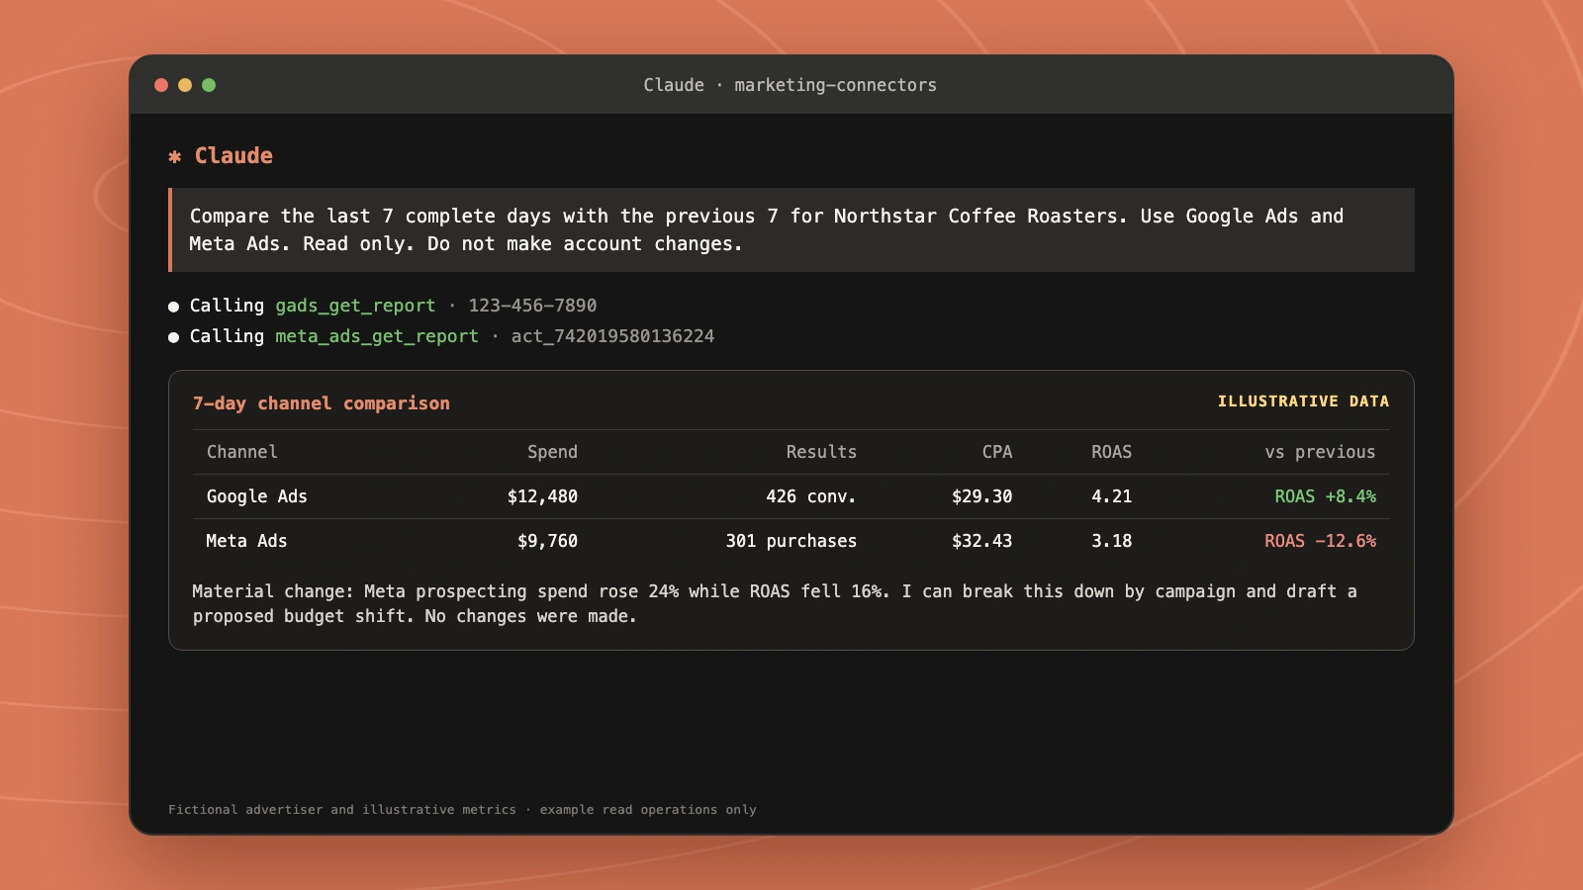
Task: Click the 'ROAS' column header
Action: pos(1111,452)
